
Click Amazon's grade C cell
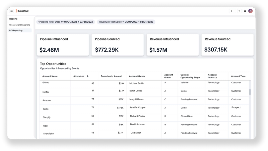(165, 99)
